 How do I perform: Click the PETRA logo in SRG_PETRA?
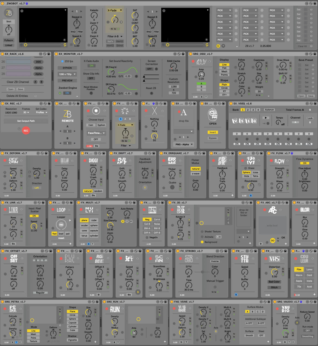(x=13, y=309)
